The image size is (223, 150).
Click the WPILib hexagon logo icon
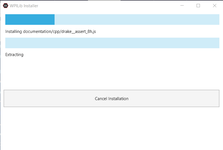tap(6, 6)
